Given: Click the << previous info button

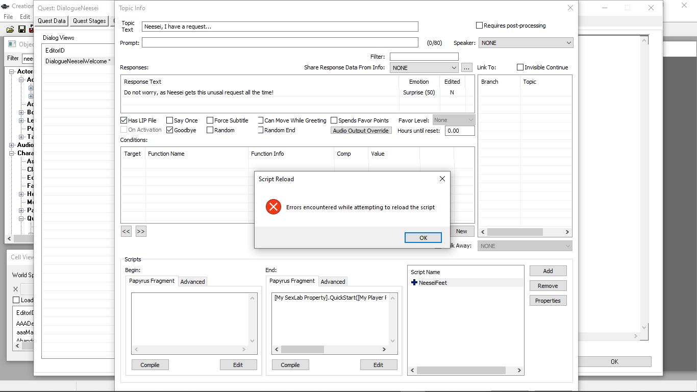Looking at the screenshot, I should [126, 231].
